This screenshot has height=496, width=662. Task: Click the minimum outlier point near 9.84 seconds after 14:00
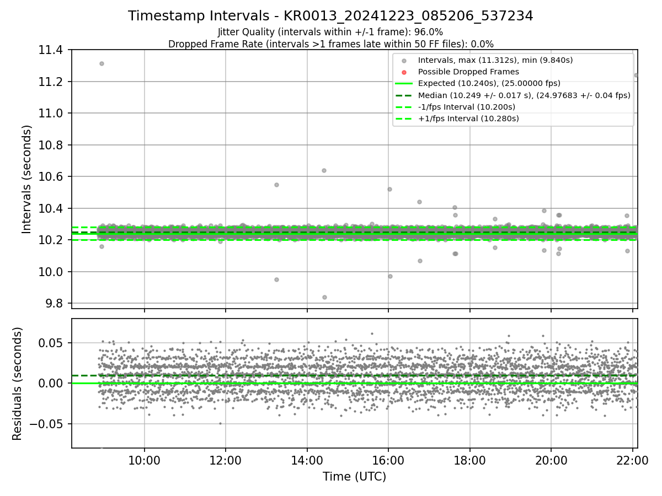coord(324,297)
